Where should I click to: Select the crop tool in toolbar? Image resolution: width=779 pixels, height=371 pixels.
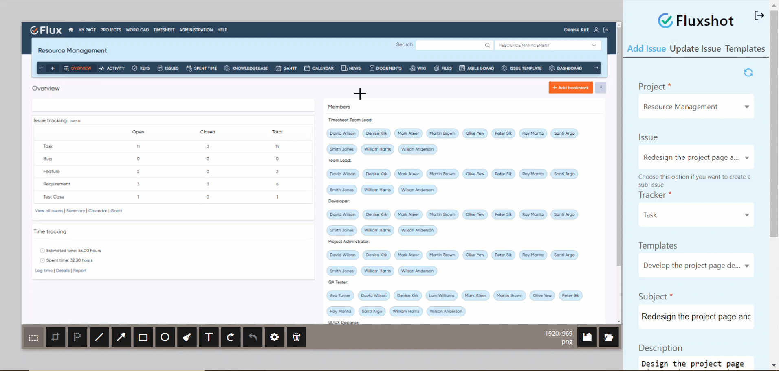click(55, 337)
